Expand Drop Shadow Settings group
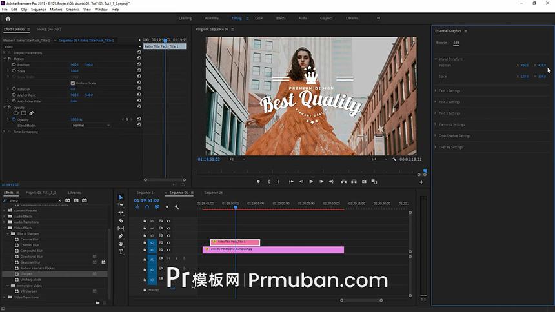The image size is (555, 312). tap(436, 136)
